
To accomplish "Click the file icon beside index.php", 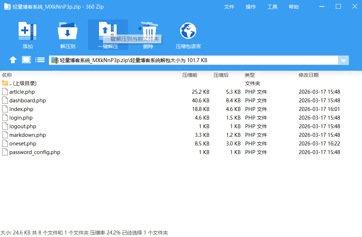I will [x=4, y=109].
